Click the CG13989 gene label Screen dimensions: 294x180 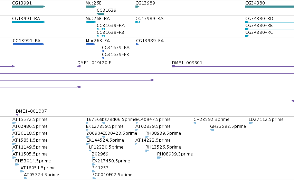click(145, 3)
